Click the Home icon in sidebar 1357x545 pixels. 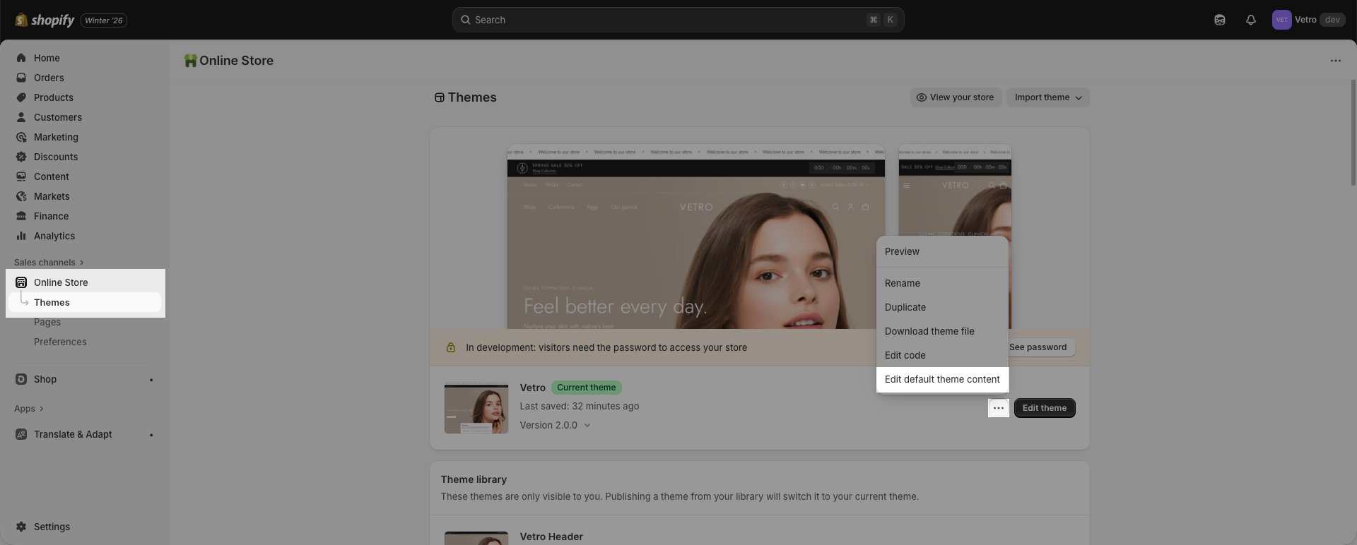pyautogui.click(x=21, y=58)
